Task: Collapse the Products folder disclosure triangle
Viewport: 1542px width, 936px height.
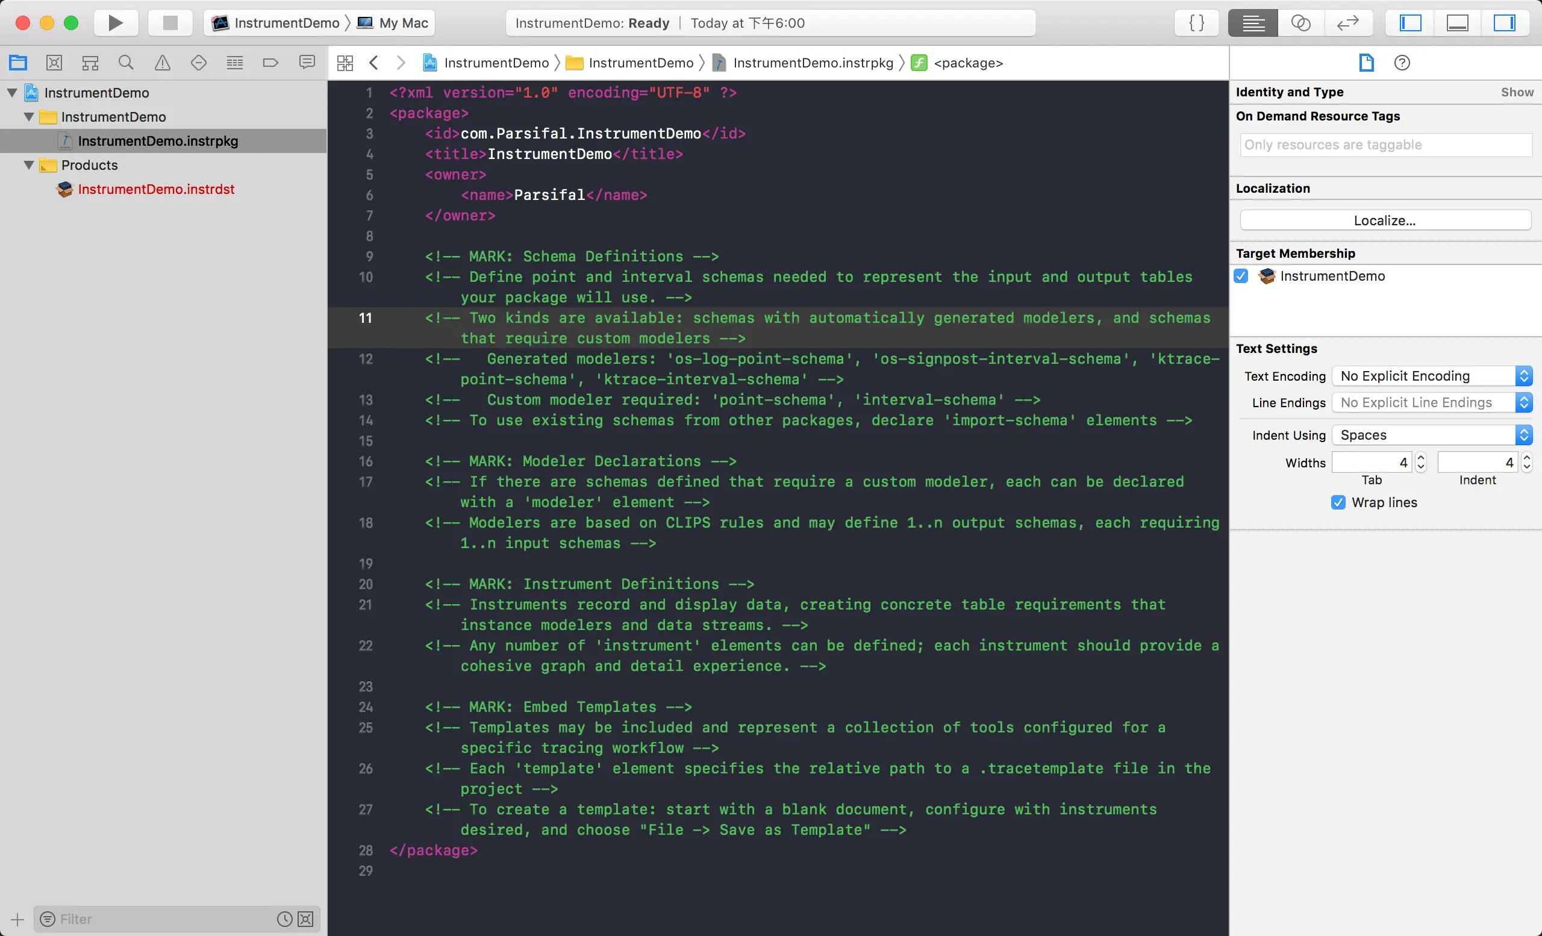Action: [29, 165]
